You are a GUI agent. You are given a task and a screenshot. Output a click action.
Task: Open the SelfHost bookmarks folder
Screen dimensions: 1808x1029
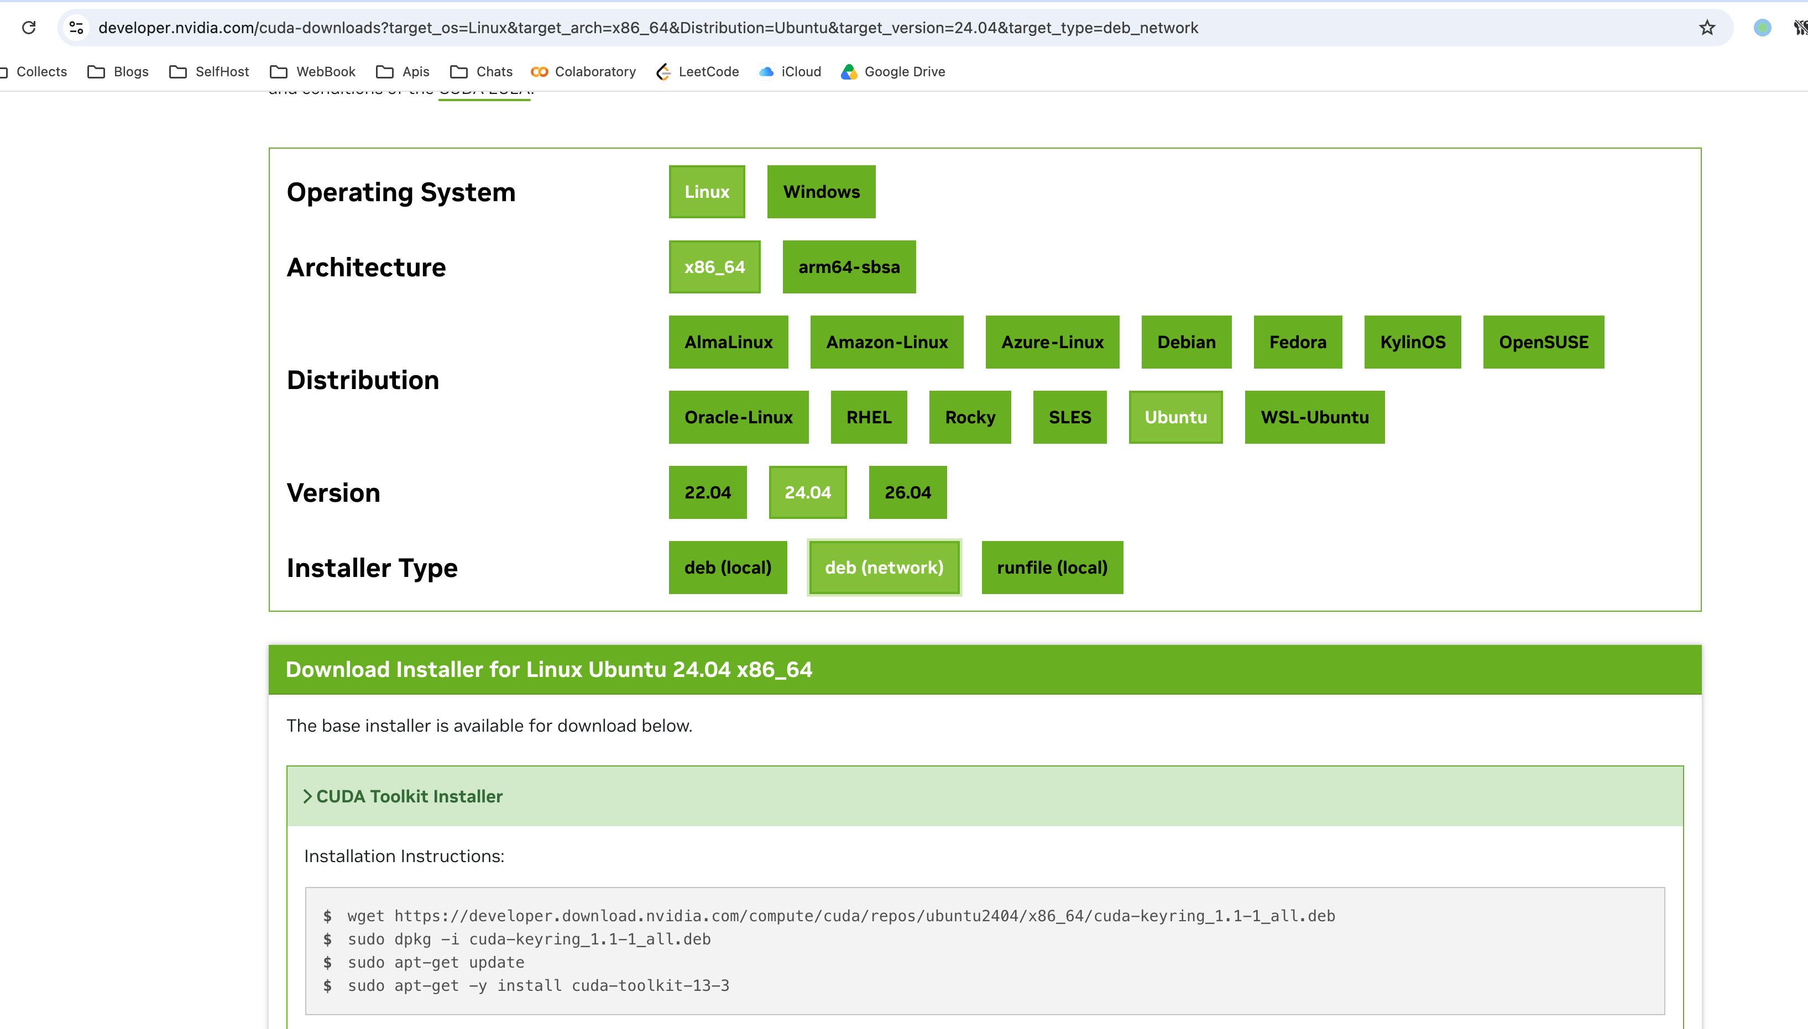click(x=210, y=71)
